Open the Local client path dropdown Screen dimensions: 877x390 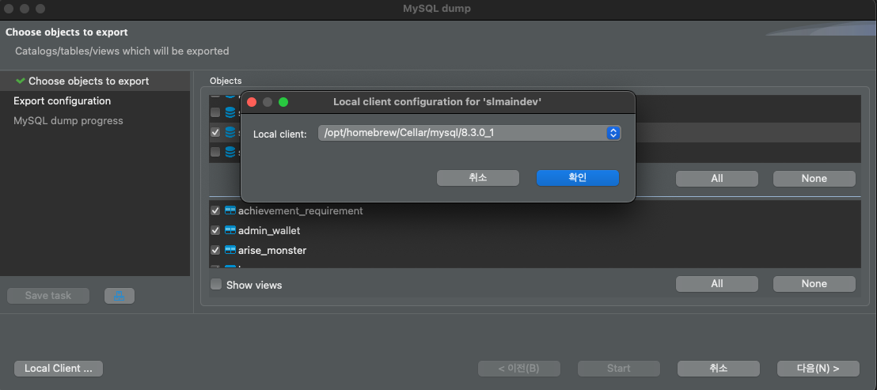(469, 133)
